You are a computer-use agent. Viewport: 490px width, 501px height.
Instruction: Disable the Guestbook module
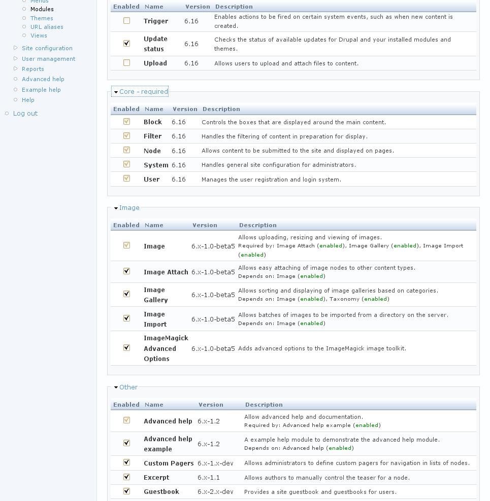click(x=126, y=490)
